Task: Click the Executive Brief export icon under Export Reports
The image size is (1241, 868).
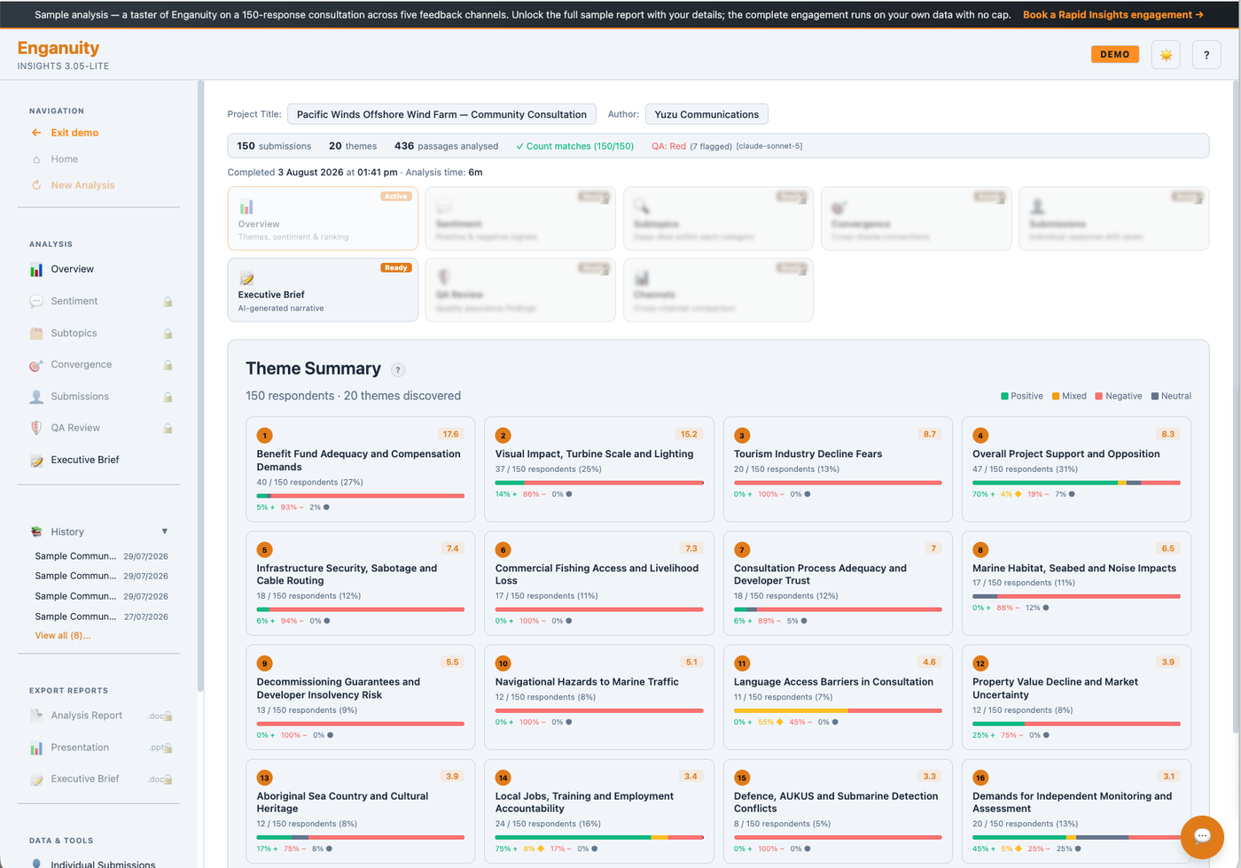Action: point(36,779)
